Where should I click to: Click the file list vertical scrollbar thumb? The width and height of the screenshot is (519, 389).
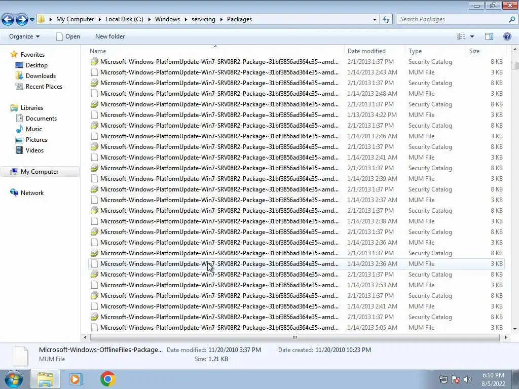[x=514, y=65]
